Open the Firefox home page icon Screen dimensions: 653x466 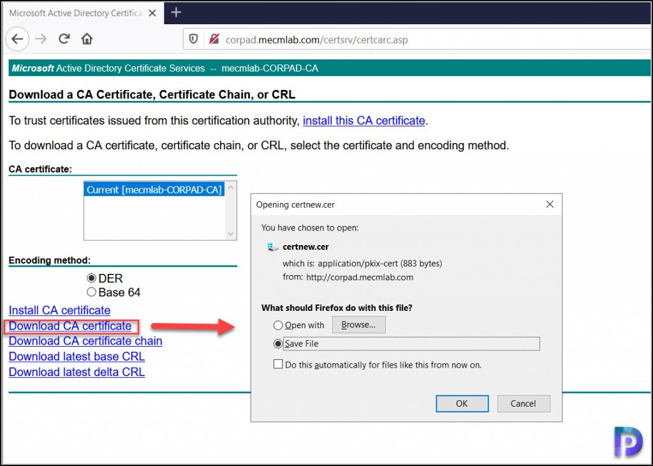pos(87,39)
